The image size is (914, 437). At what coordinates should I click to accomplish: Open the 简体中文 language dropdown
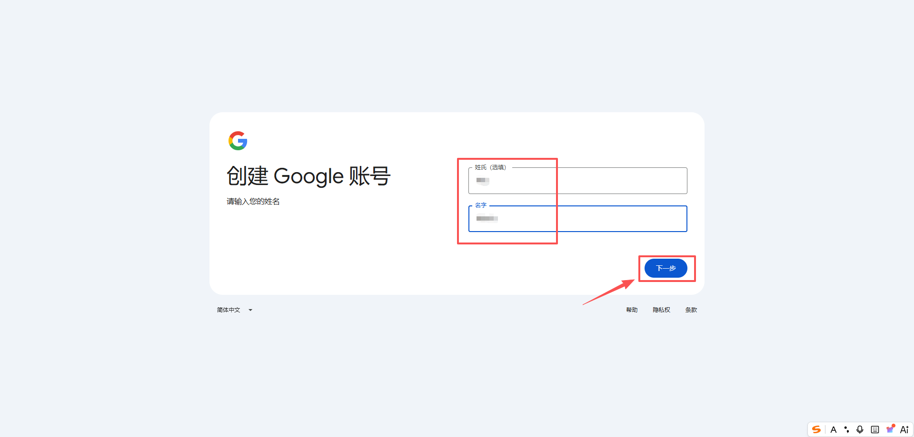tap(235, 310)
